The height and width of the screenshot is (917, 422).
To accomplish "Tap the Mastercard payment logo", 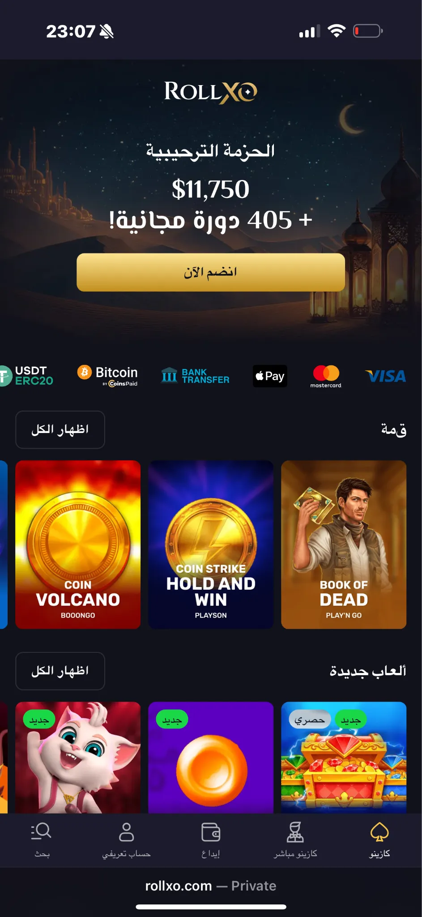I will coord(326,376).
